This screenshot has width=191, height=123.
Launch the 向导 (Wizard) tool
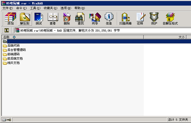[95, 19]
